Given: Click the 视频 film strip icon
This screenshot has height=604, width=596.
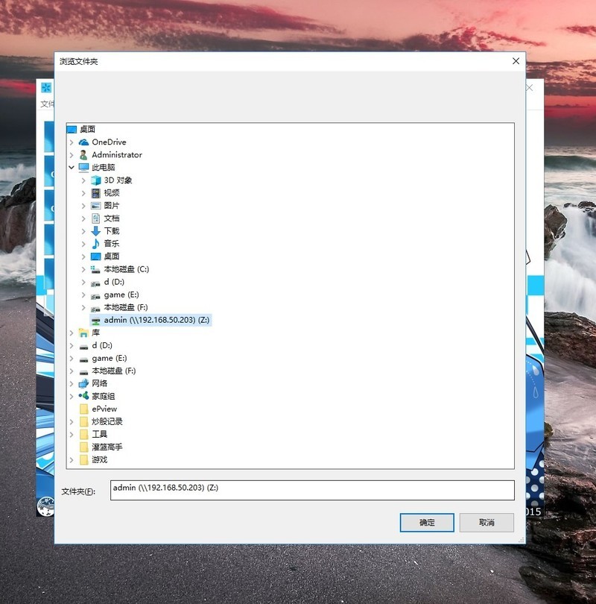Looking at the screenshot, I should tap(96, 193).
